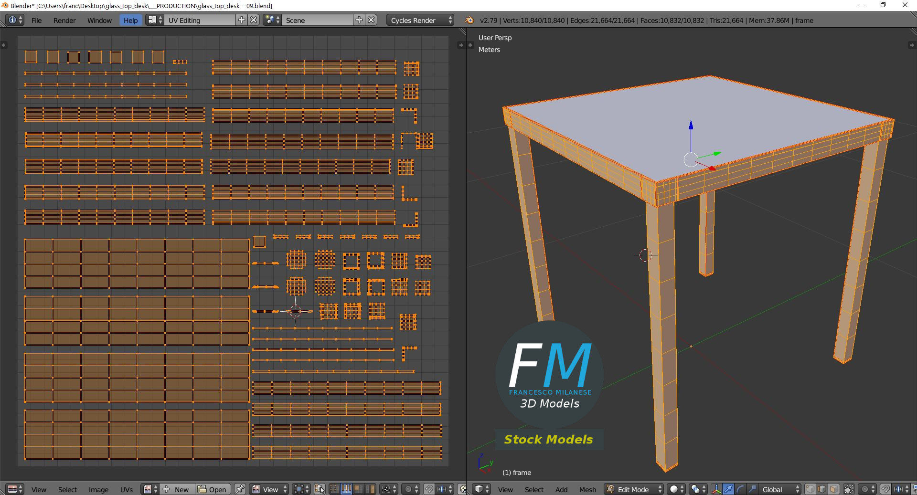Open the UVs menu
The width and height of the screenshot is (917, 495).
tap(127, 489)
